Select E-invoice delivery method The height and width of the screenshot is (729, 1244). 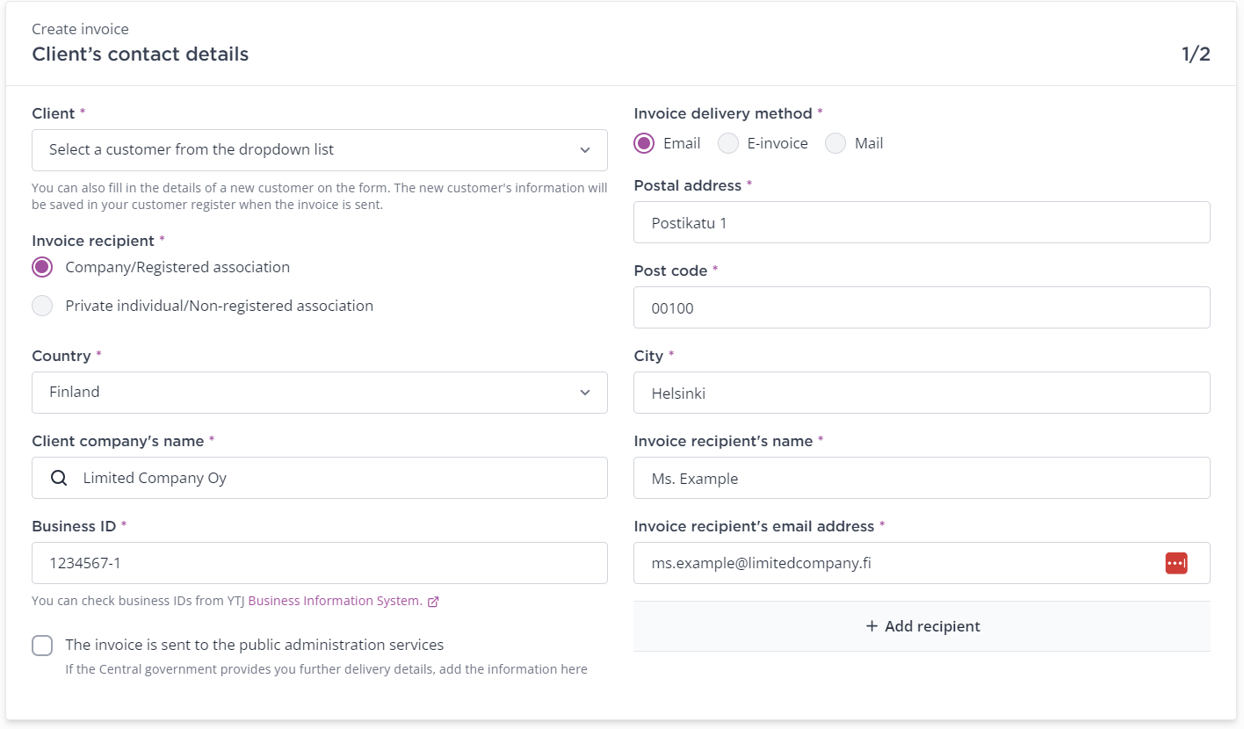[728, 143]
